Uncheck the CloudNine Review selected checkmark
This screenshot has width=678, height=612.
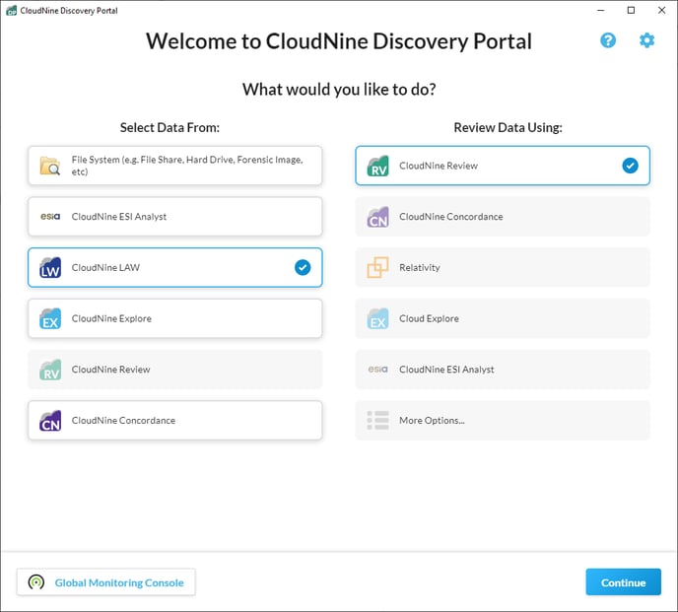click(630, 166)
